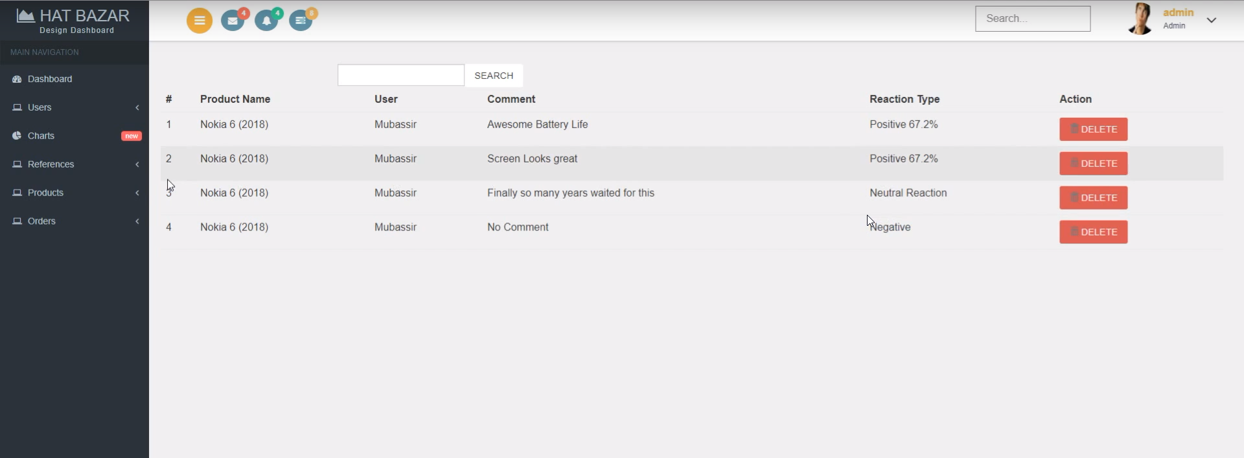Open the tasks list icon in header
This screenshot has width=1244, height=458.
301,21
